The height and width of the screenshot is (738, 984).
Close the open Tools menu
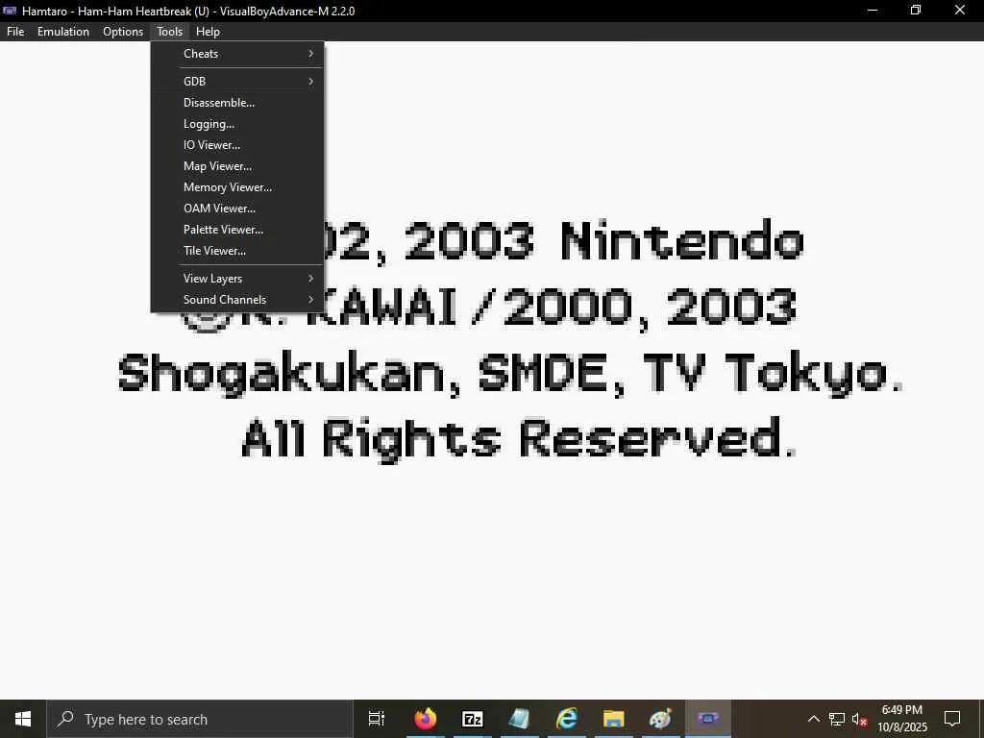click(x=169, y=32)
